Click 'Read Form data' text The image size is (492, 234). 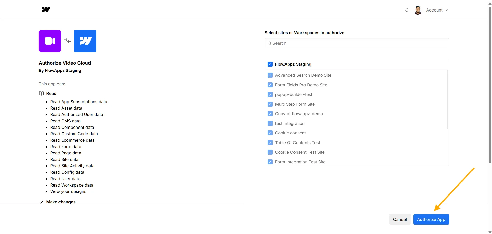(66, 147)
